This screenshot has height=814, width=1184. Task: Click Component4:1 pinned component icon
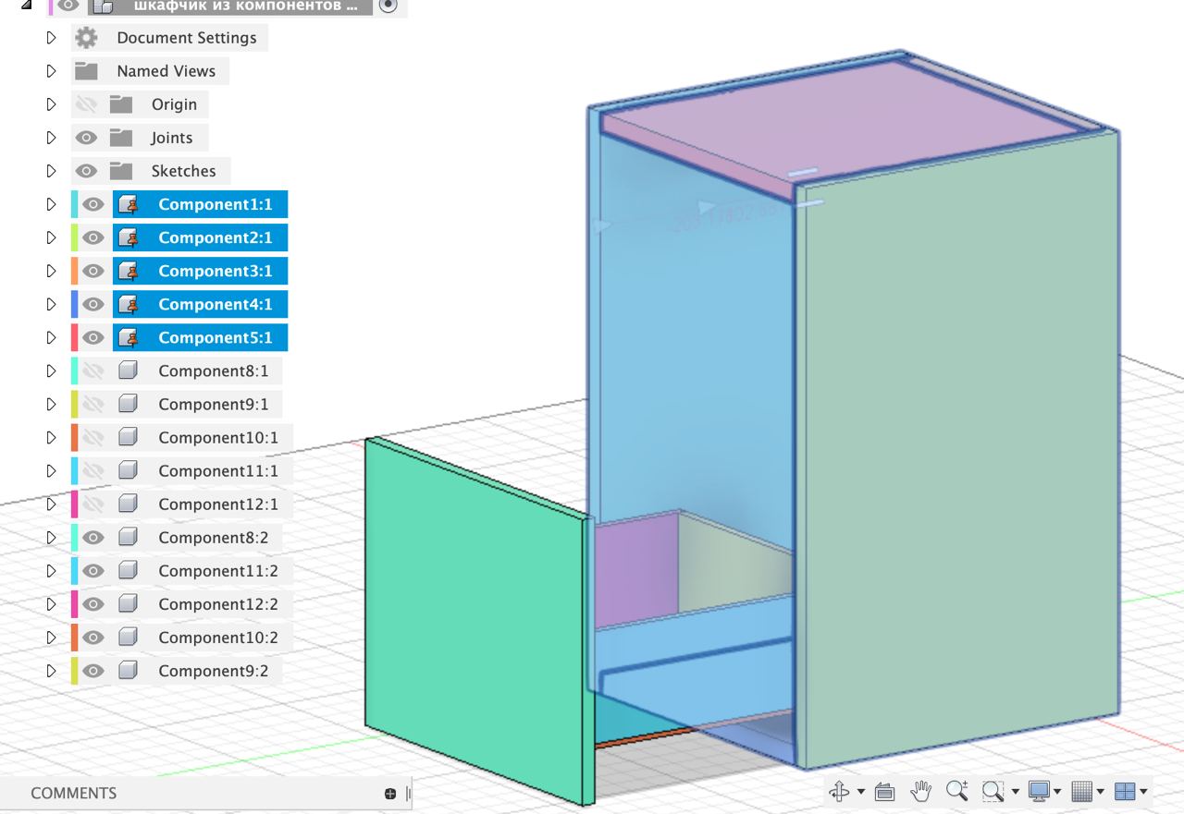coord(129,304)
